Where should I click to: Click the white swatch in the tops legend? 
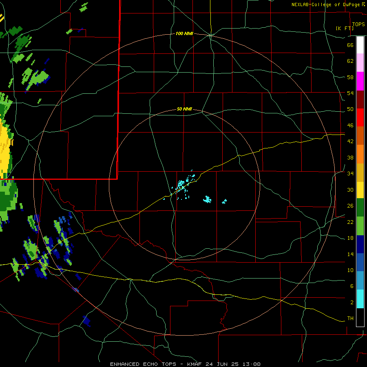click(x=360, y=45)
